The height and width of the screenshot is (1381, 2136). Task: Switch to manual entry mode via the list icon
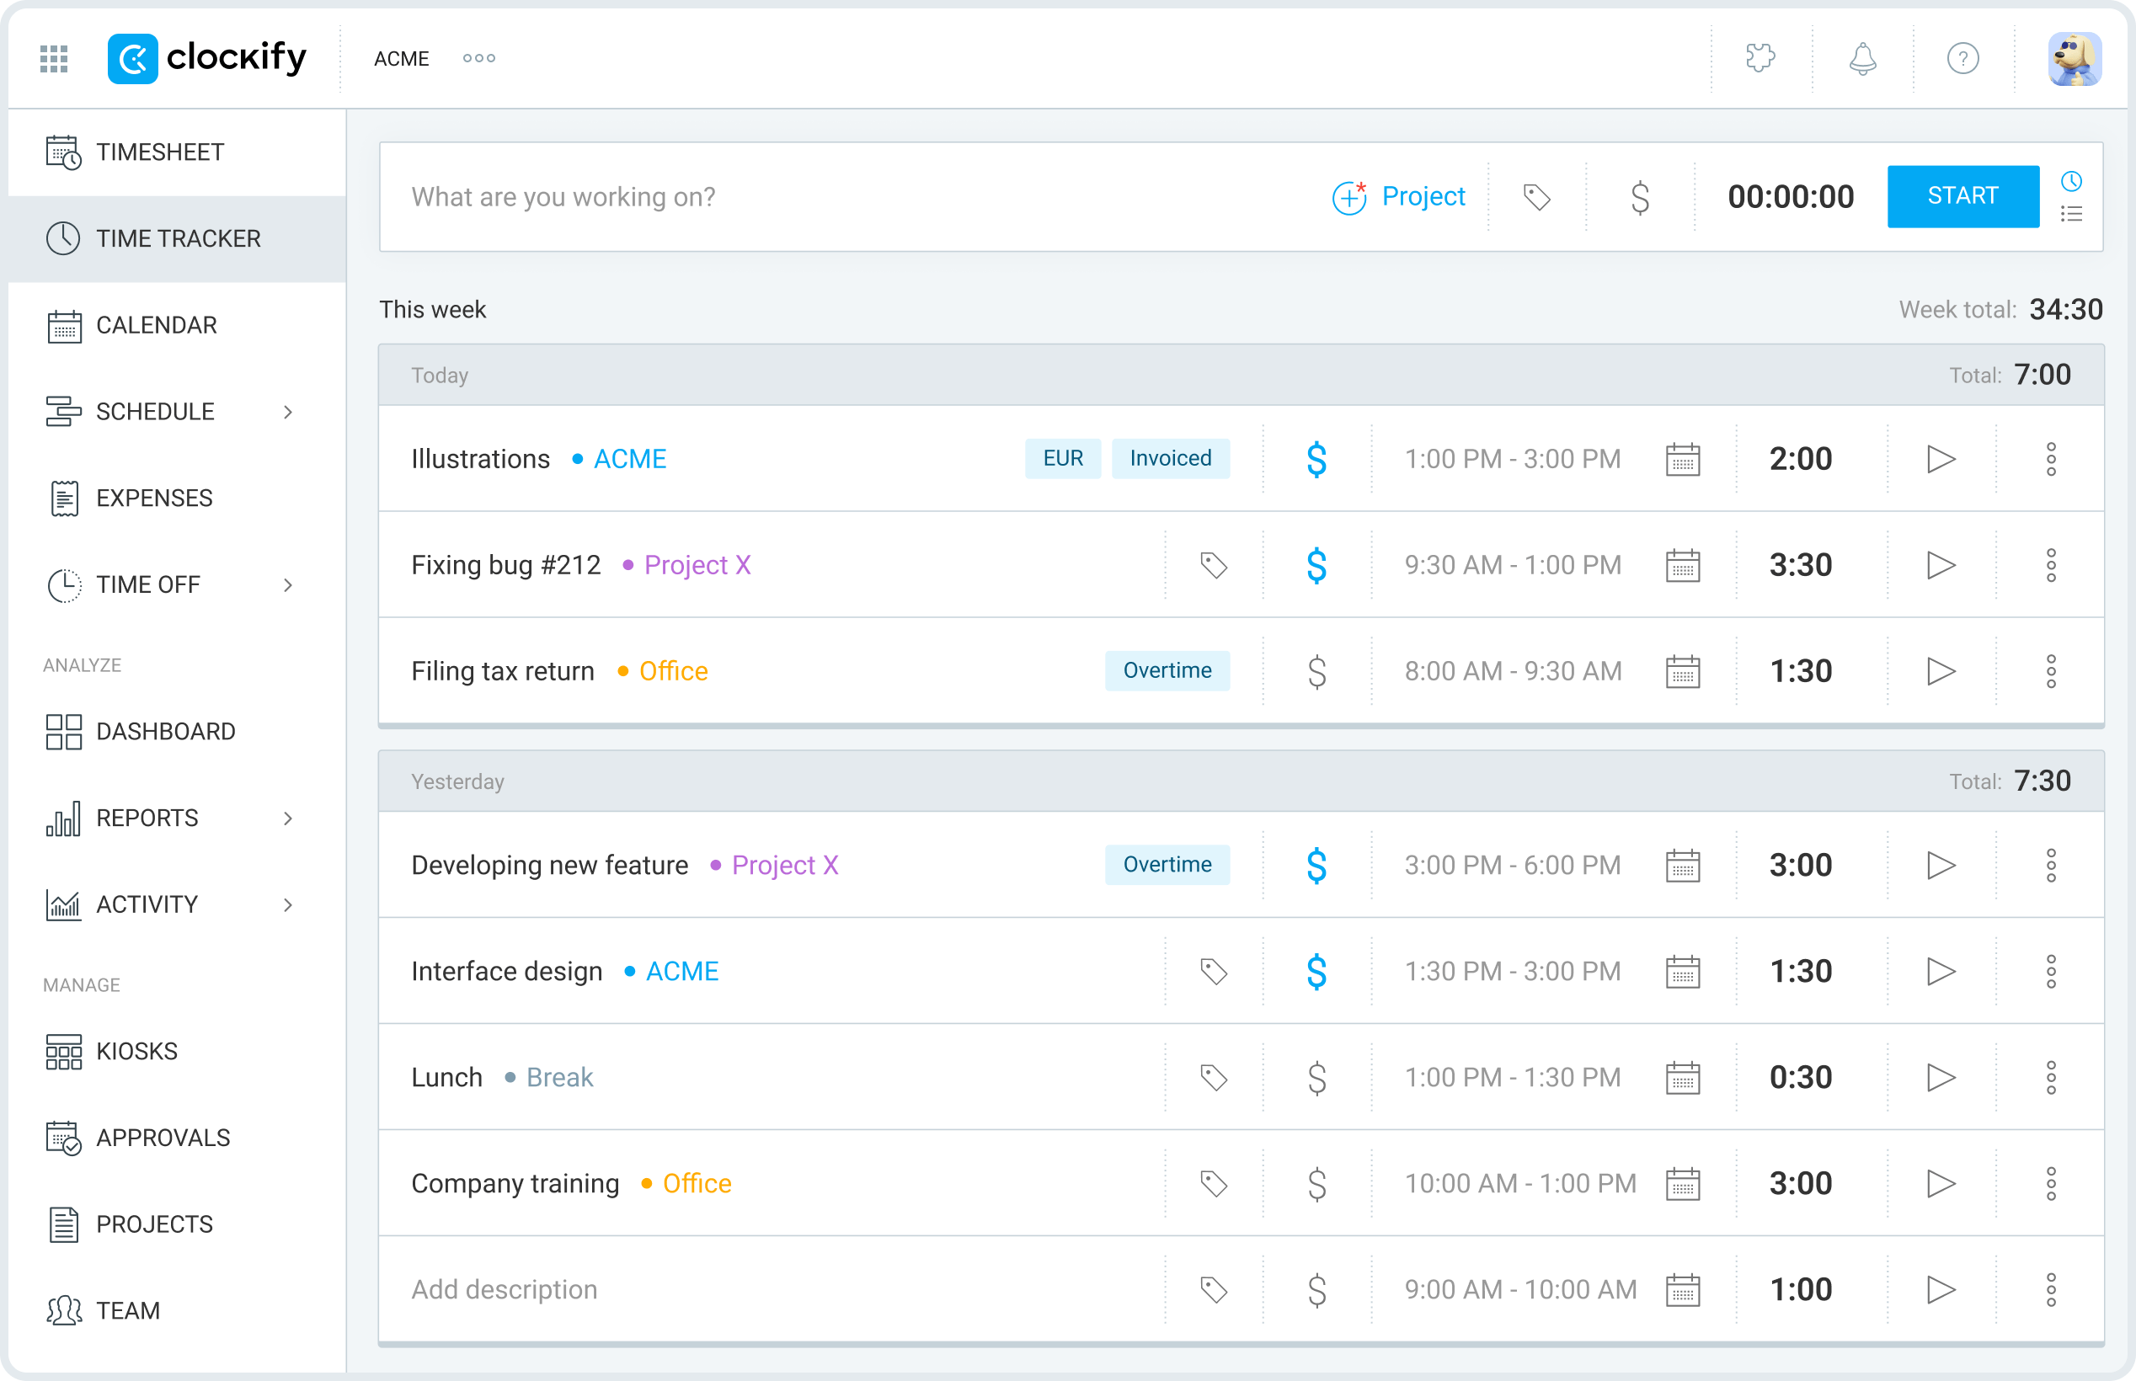coord(2072,215)
